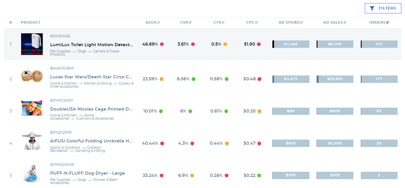Open AIFUSI Umbrella Hat product thumbnail
This screenshot has height=188, width=405.
click(32, 140)
